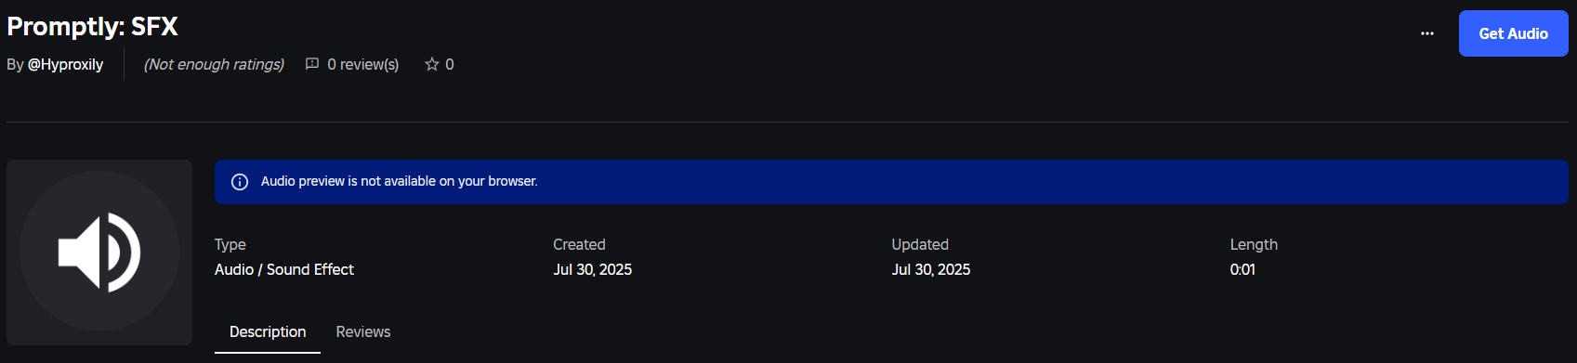Click the Created date Jul 30, 2025

tap(593, 269)
